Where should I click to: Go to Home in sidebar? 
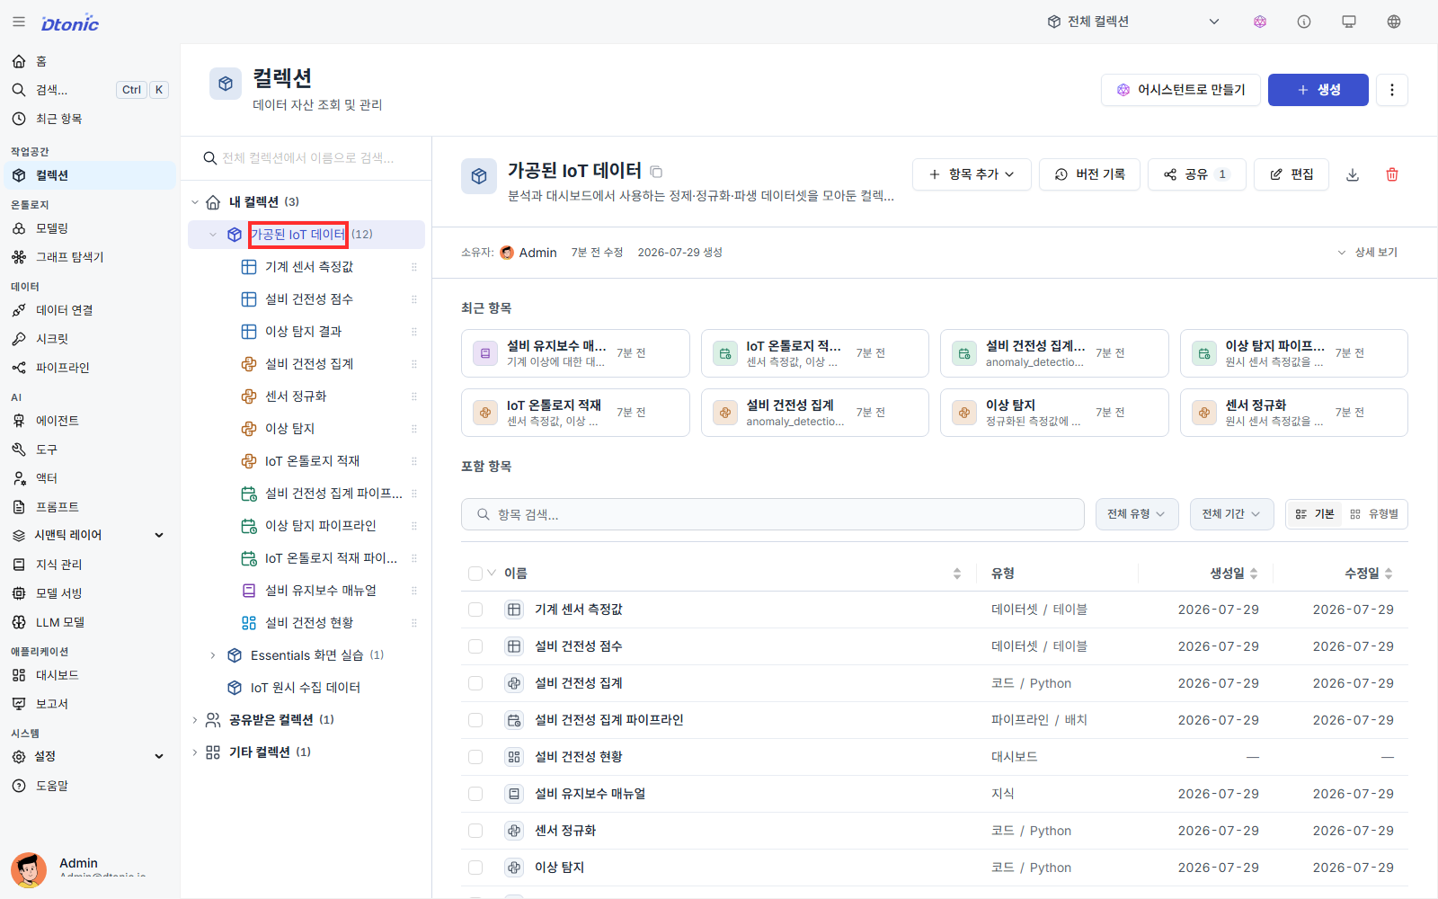click(x=88, y=61)
